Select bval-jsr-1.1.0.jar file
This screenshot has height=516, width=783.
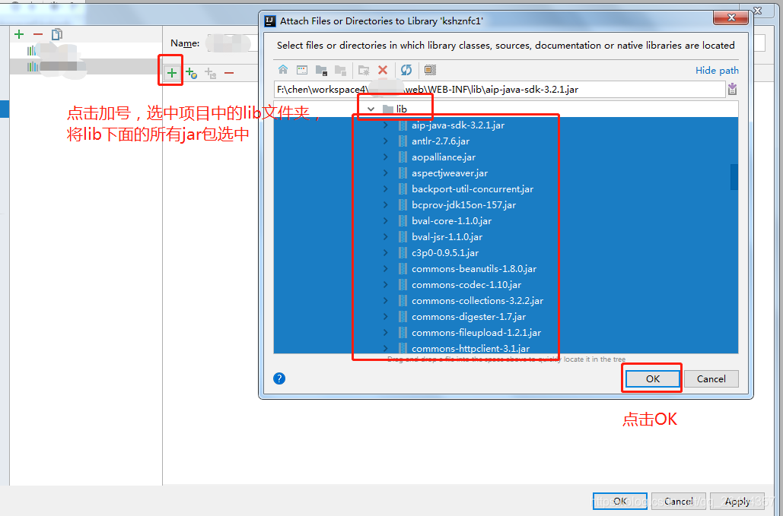pos(447,237)
